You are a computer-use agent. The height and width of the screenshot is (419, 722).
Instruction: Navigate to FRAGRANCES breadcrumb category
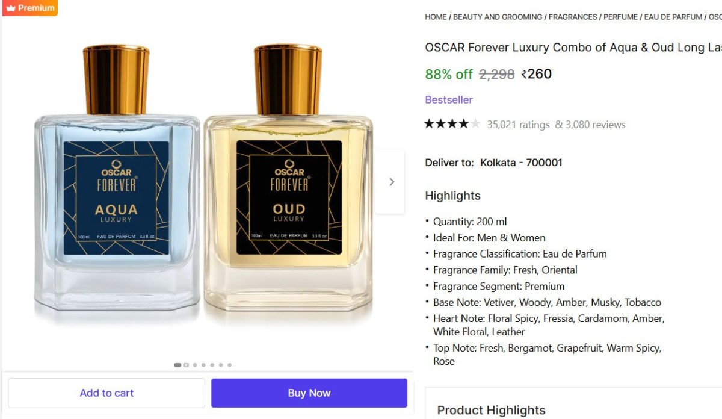(573, 17)
